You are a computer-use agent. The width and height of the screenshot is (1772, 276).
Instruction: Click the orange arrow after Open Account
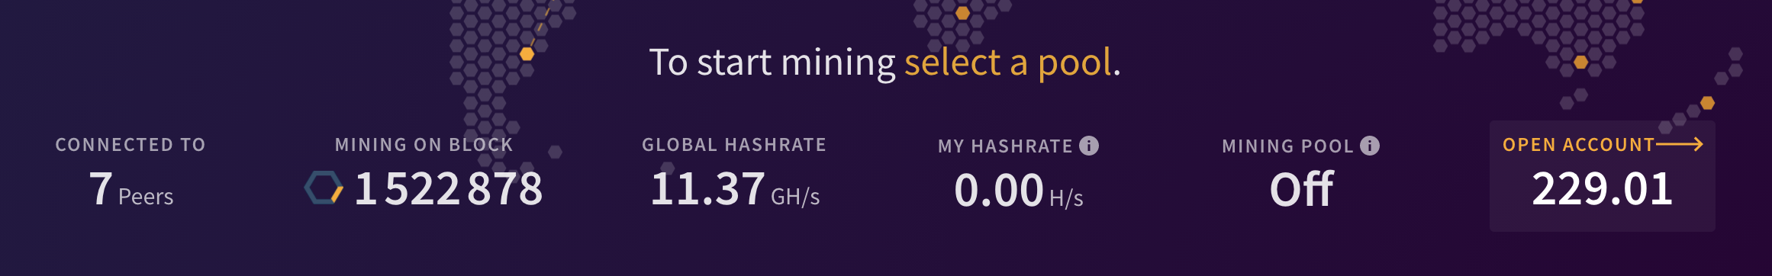pos(1680,144)
